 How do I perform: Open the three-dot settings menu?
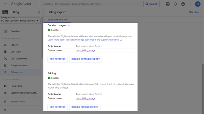click(191, 4)
